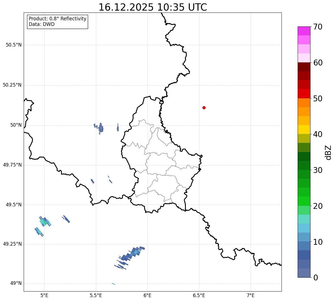Pick the olive colorbar segment below 40

tap(304, 138)
